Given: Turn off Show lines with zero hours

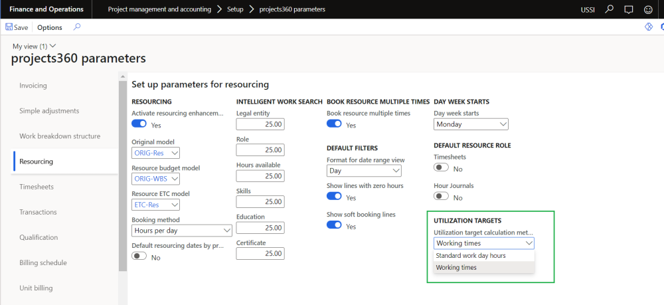Looking at the screenshot, I should (x=334, y=196).
